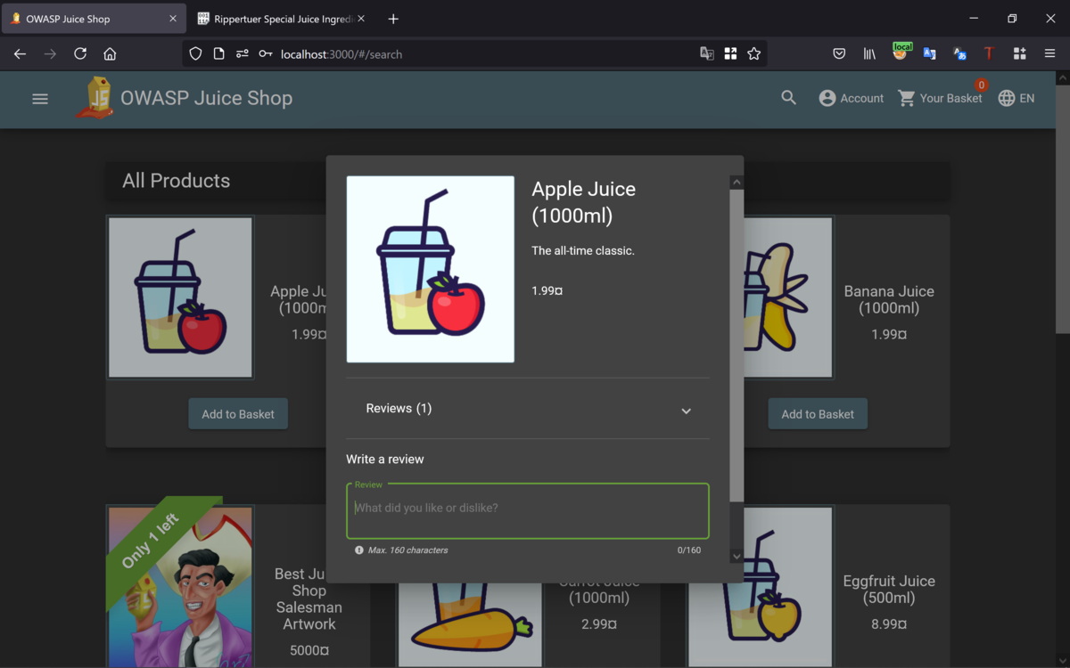Click the red T extension icon
The width and height of the screenshot is (1070, 668).
coord(989,53)
